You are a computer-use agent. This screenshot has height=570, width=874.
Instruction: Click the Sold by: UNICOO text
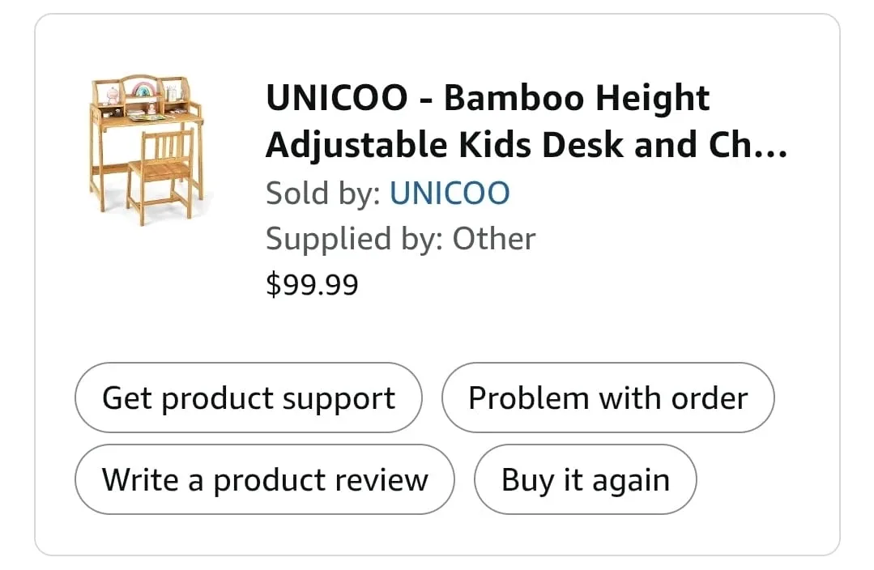[x=388, y=193]
